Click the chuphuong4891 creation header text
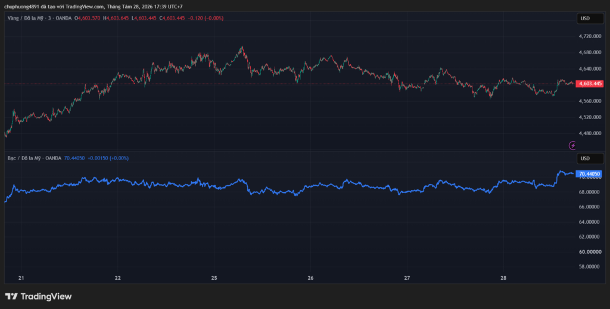 94,7
